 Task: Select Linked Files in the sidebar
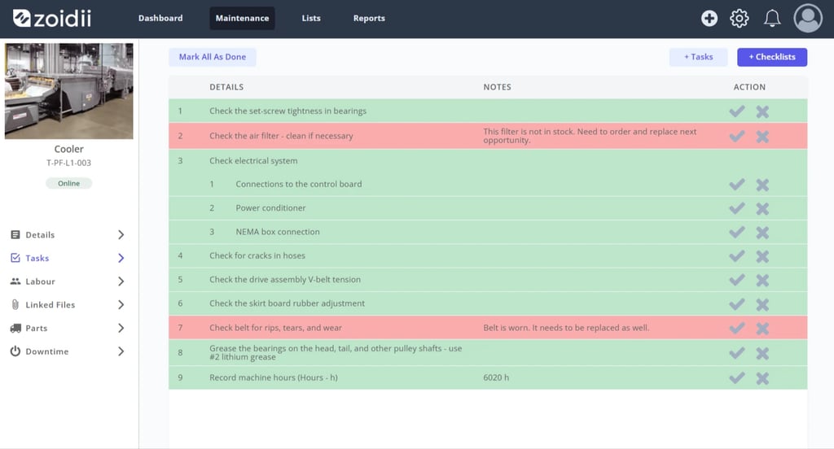coord(50,305)
